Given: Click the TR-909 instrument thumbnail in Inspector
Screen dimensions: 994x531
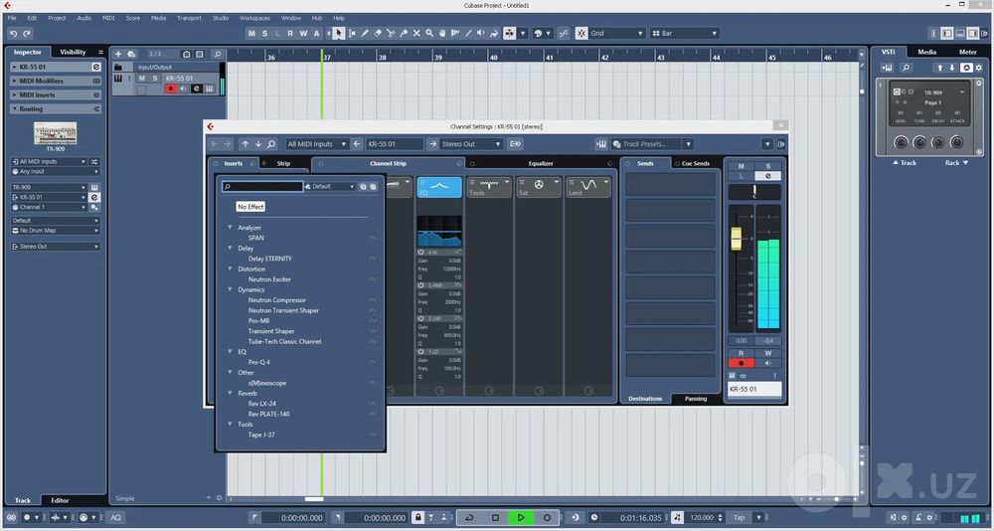Looking at the screenshot, I should pyautogui.click(x=55, y=134).
